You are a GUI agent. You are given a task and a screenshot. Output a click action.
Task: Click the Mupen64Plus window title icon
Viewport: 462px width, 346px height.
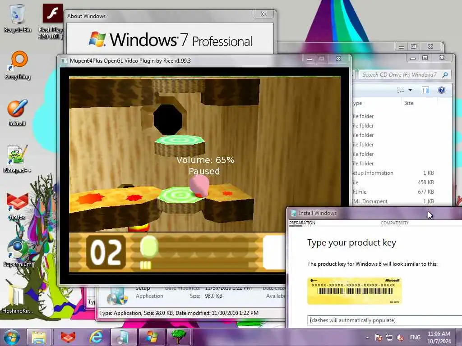point(63,61)
